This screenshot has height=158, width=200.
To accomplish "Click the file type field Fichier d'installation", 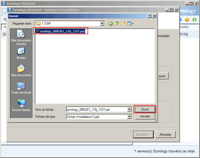I will coord(97,117).
